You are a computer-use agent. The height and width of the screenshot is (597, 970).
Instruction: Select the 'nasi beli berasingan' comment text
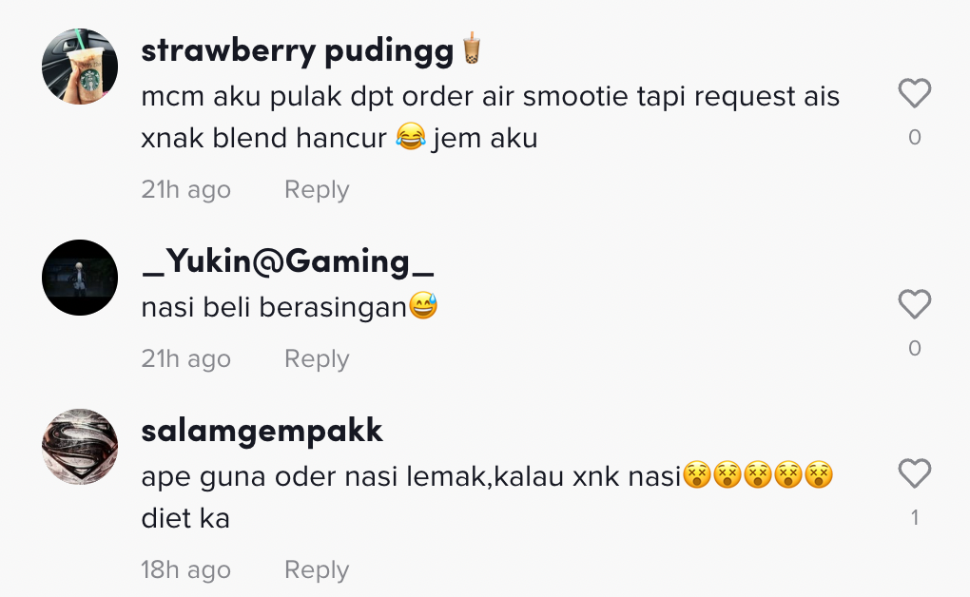(289, 307)
